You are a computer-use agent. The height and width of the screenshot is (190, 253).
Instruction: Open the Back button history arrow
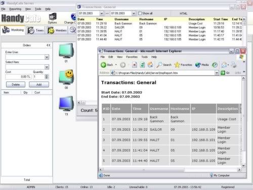(x=116, y=65)
